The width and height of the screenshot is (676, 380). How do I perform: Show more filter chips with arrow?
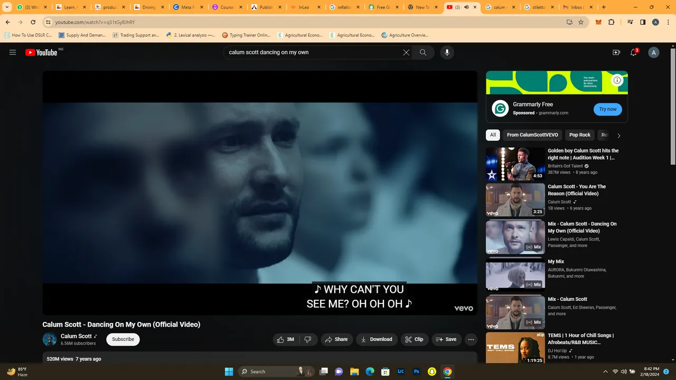(x=619, y=136)
